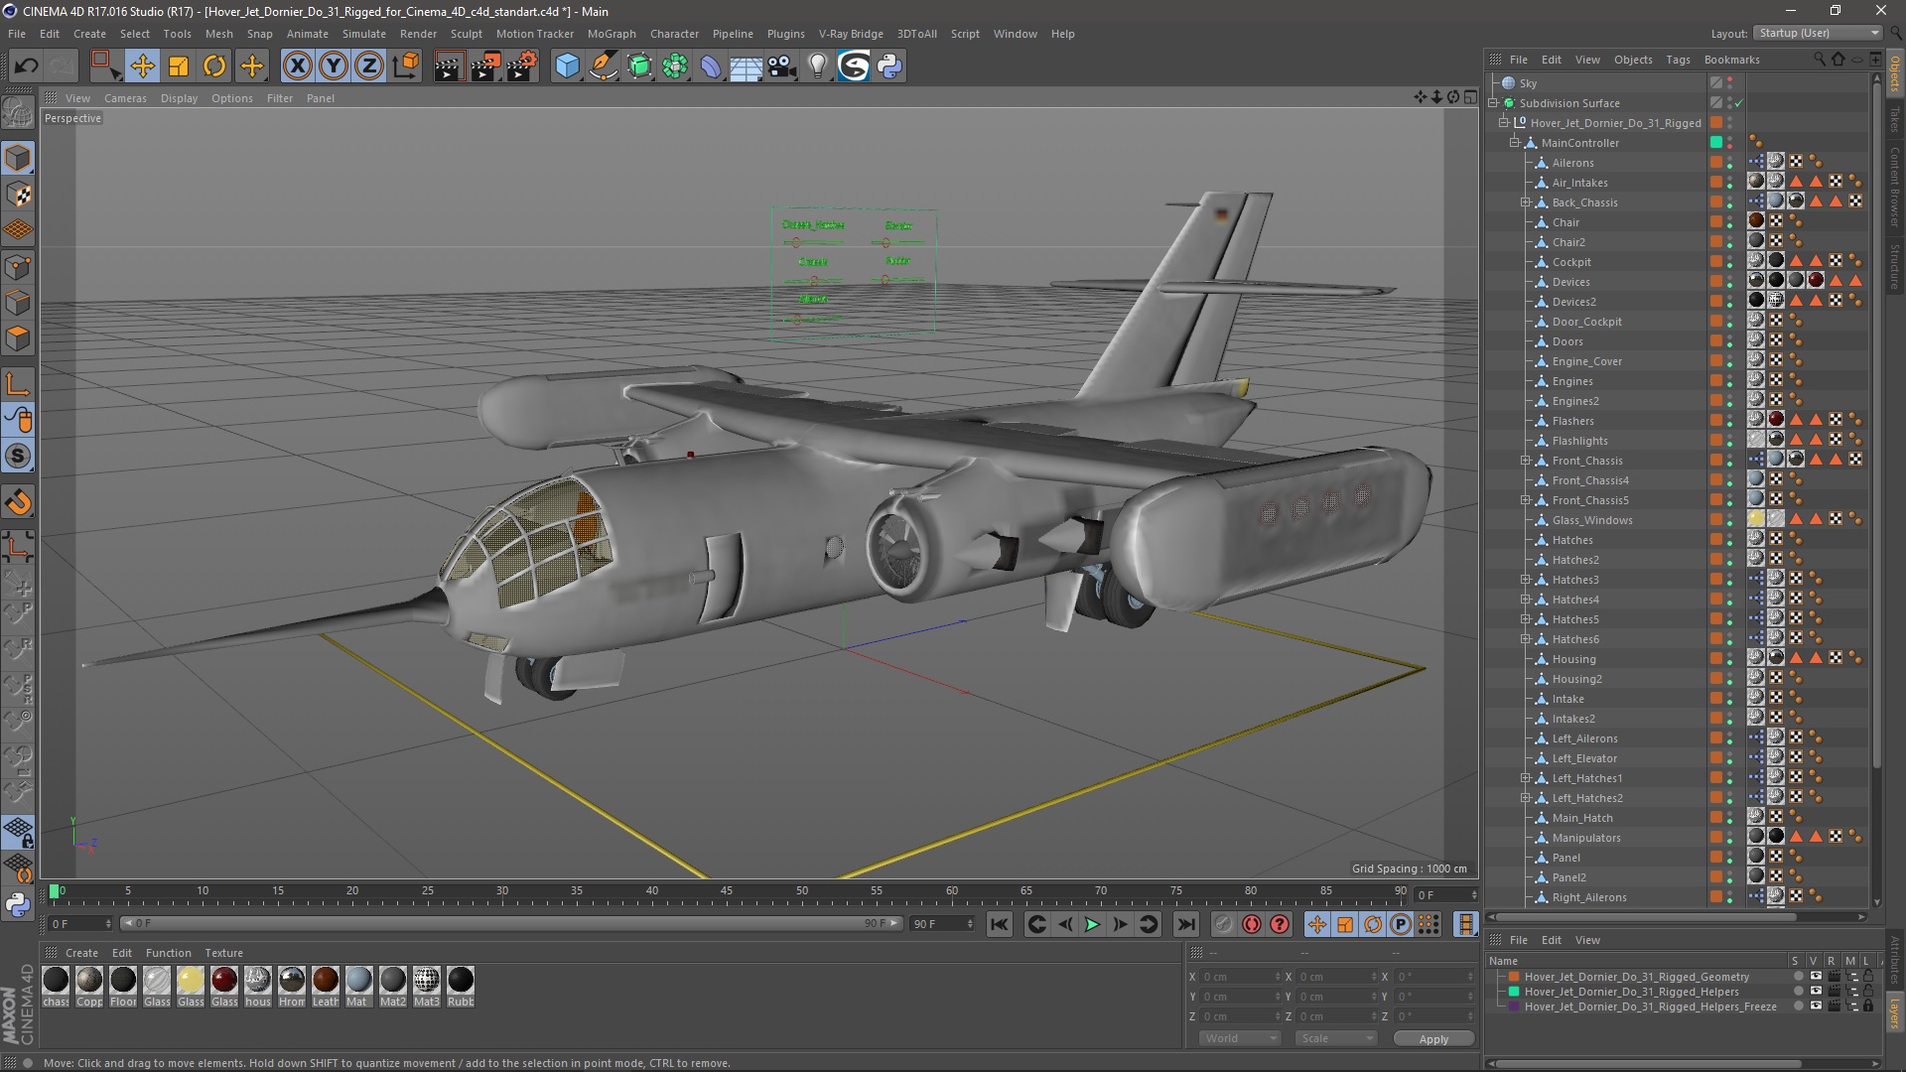This screenshot has width=1906, height=1072.
Task: Toggle Z axis lock icon
Action: click(x=369, y=67)
